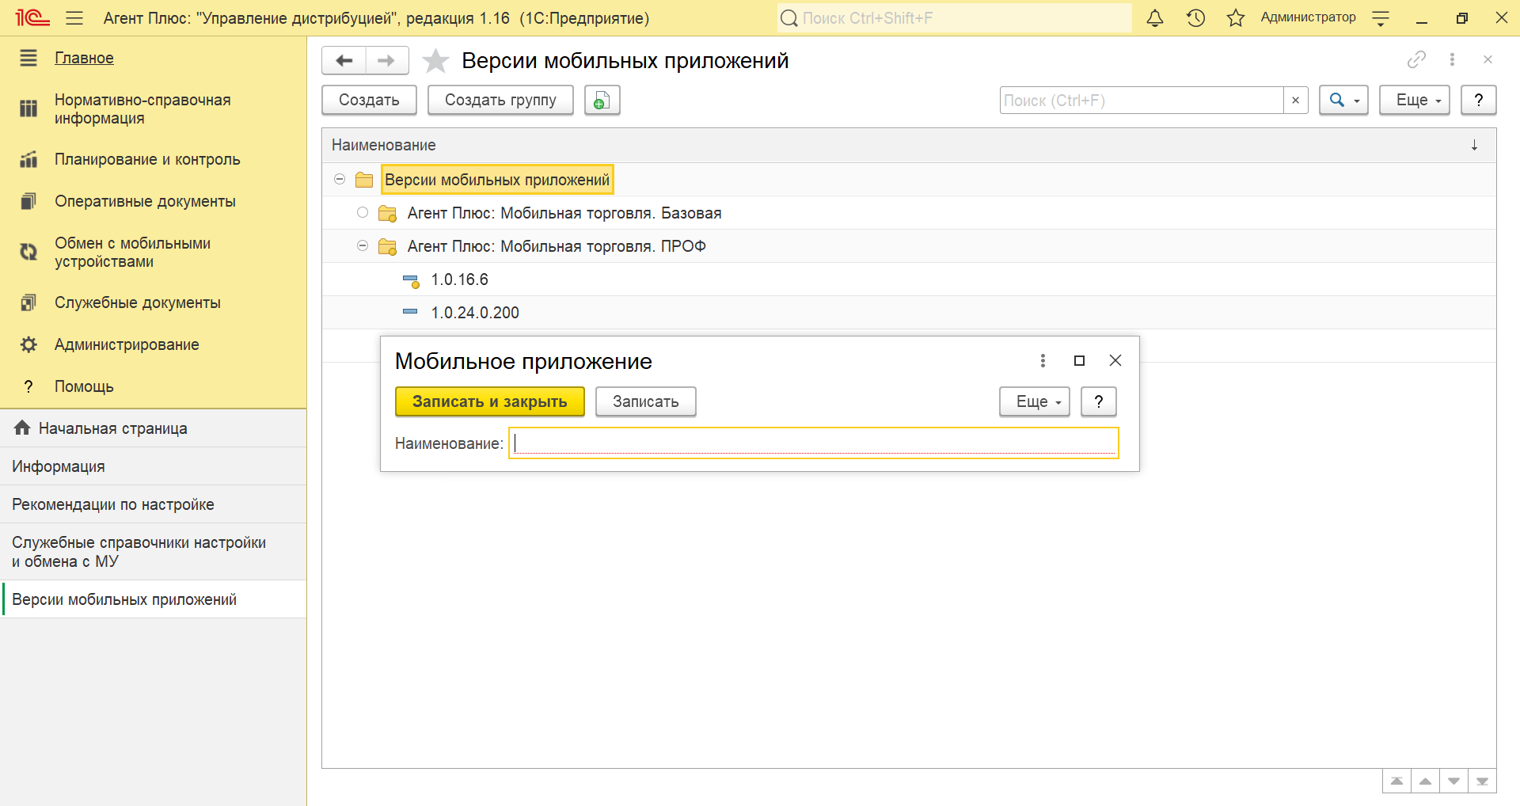Click the Оперативные документы icon
This screenshot has width=1520, height=806.
28,201
